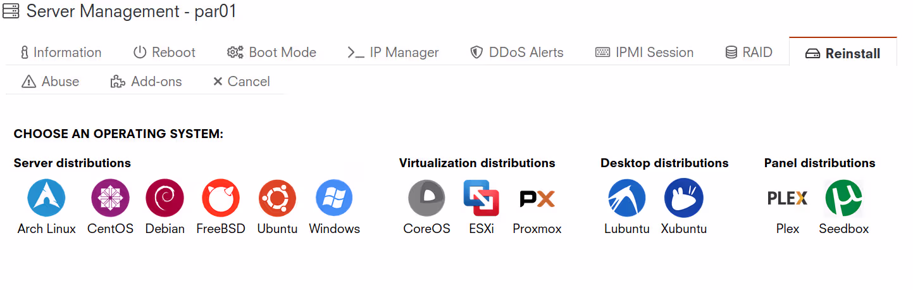Select the Seedbox uTorrent icon

(844, 198)
